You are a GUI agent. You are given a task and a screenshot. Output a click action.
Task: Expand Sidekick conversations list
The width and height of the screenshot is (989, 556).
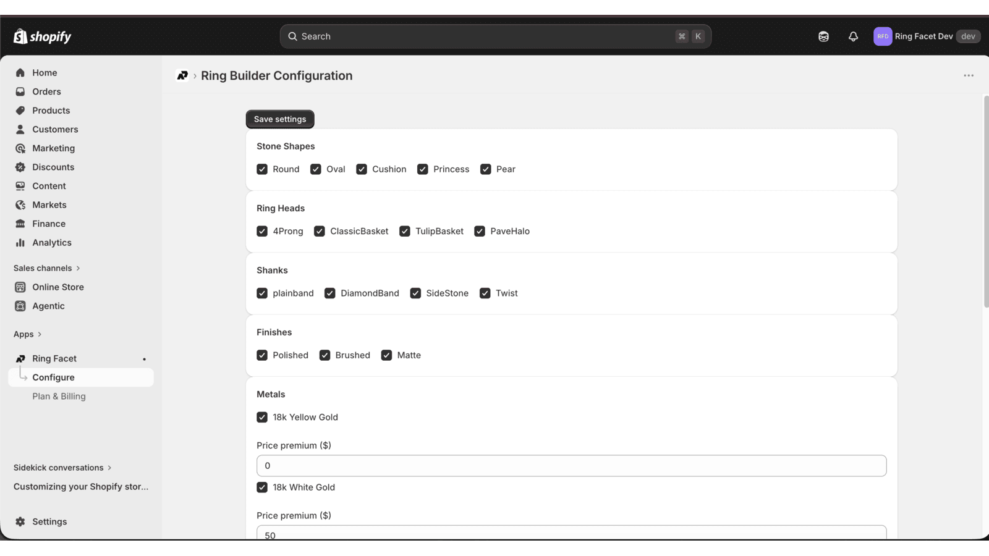point(62,468)
